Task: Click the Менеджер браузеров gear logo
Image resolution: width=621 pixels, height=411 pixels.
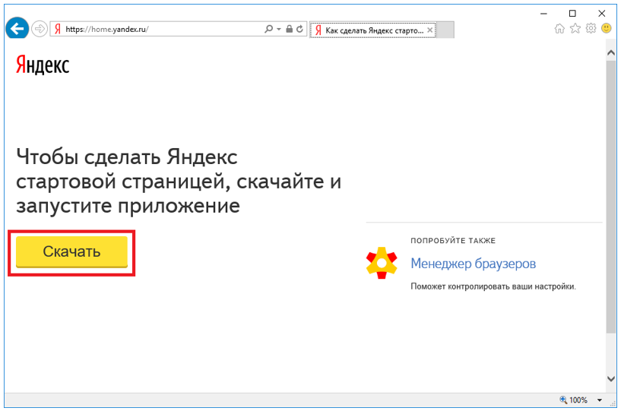Action: [382, 263]
